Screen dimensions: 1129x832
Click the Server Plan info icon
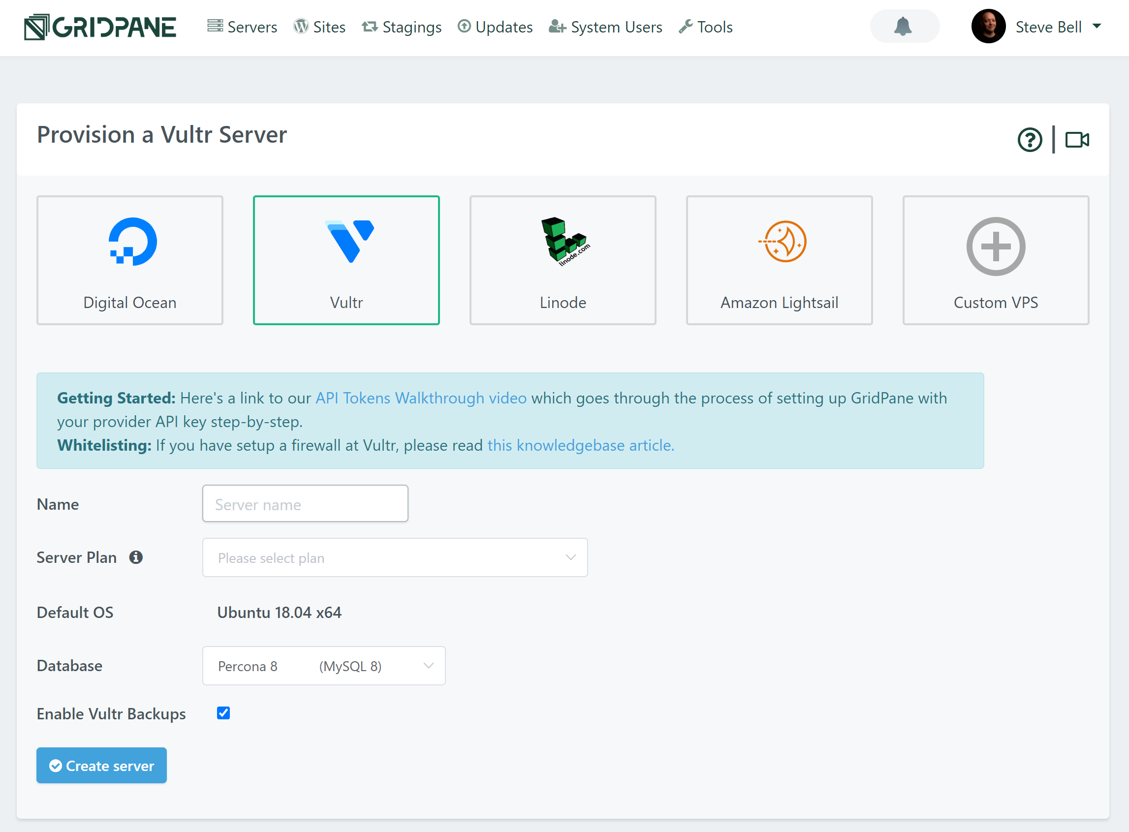pyautogui.click(x=135, y=557)
